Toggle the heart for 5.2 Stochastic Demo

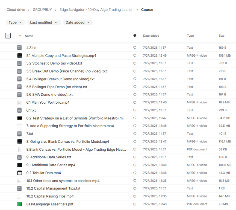(x=135, y=63)
